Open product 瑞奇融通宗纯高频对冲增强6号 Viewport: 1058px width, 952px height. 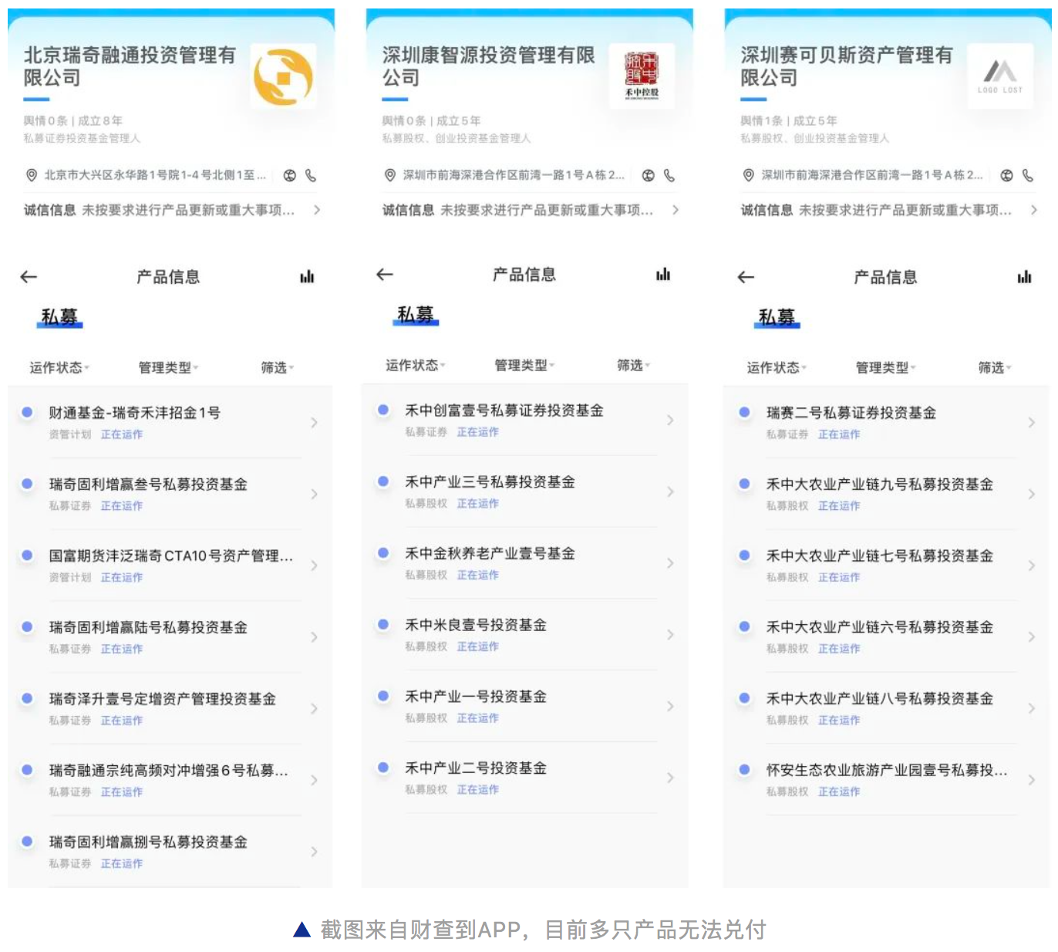click(x=170, y=780)
